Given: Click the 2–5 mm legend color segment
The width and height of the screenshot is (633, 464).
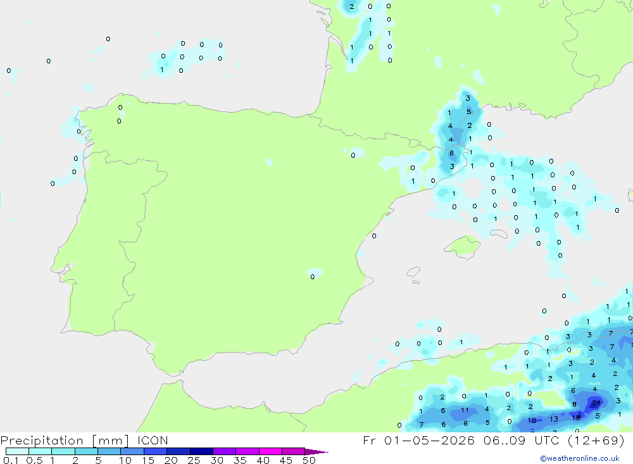Looking at the screenshot, I should pos(86,451).
